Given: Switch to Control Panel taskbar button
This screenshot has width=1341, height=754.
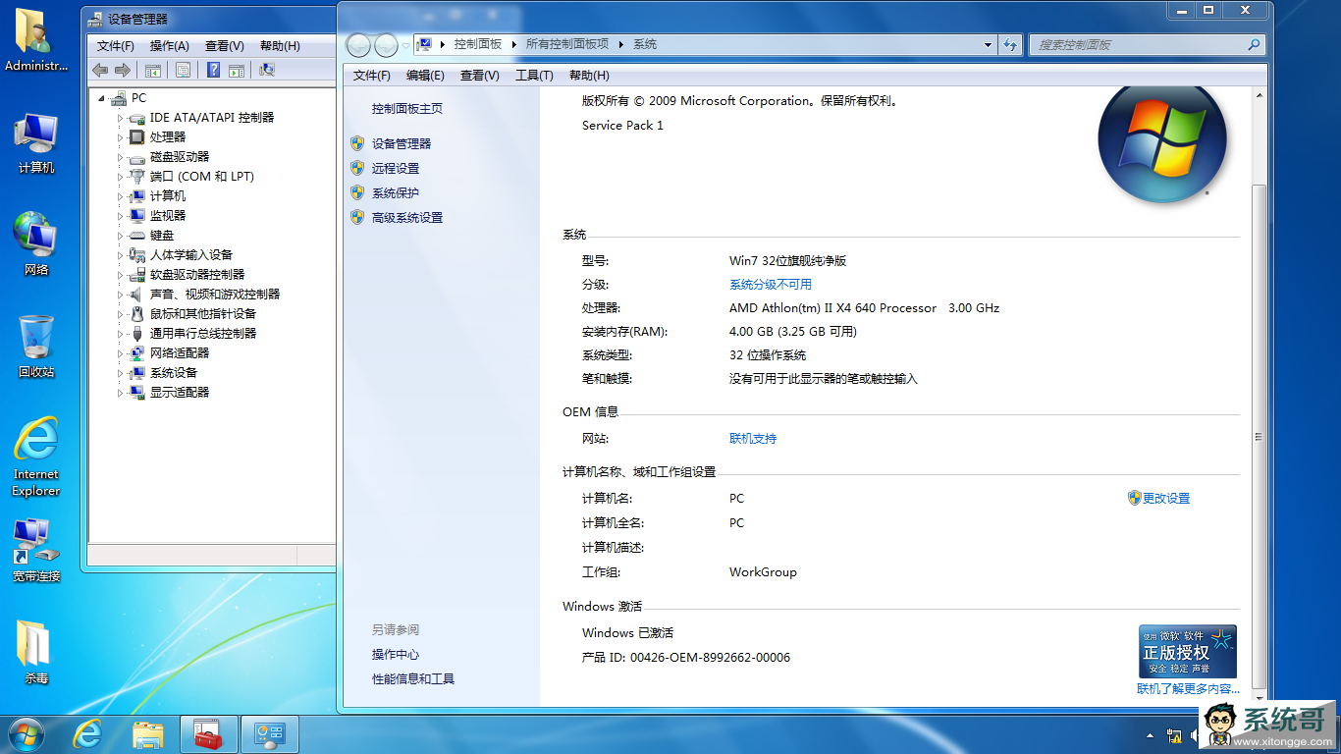Looking at the screenshot, I should pyautogui.click(x=269, y=734).
